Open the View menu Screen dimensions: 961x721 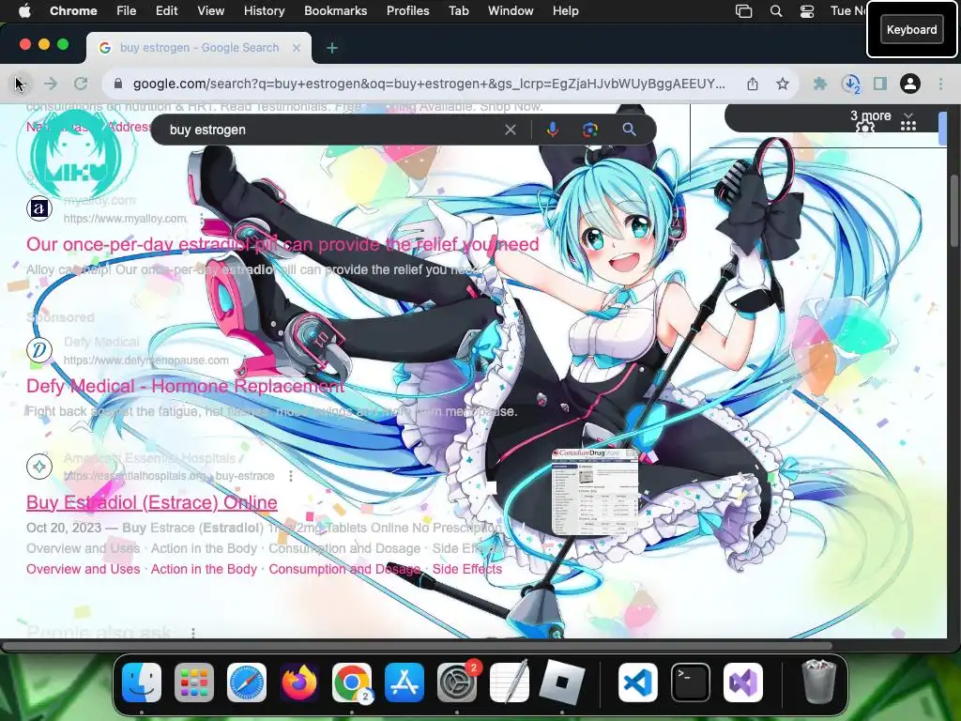click(210, 11)
